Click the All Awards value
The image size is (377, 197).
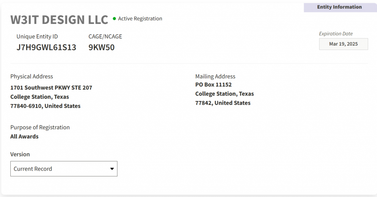click(24, 136)
